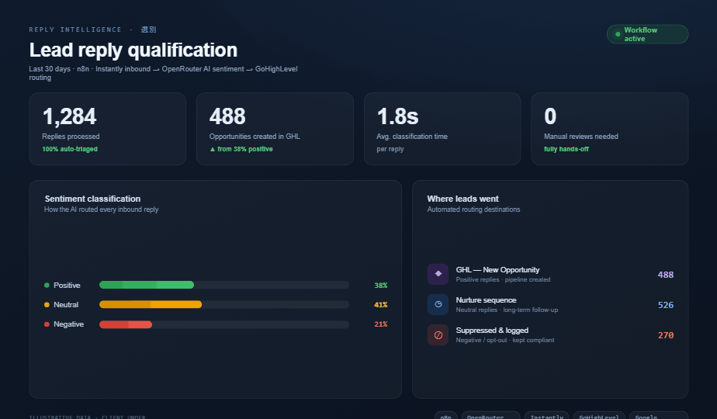Click the Where leads went panel title
The image size is (717, 419).
tap(462, 199)
